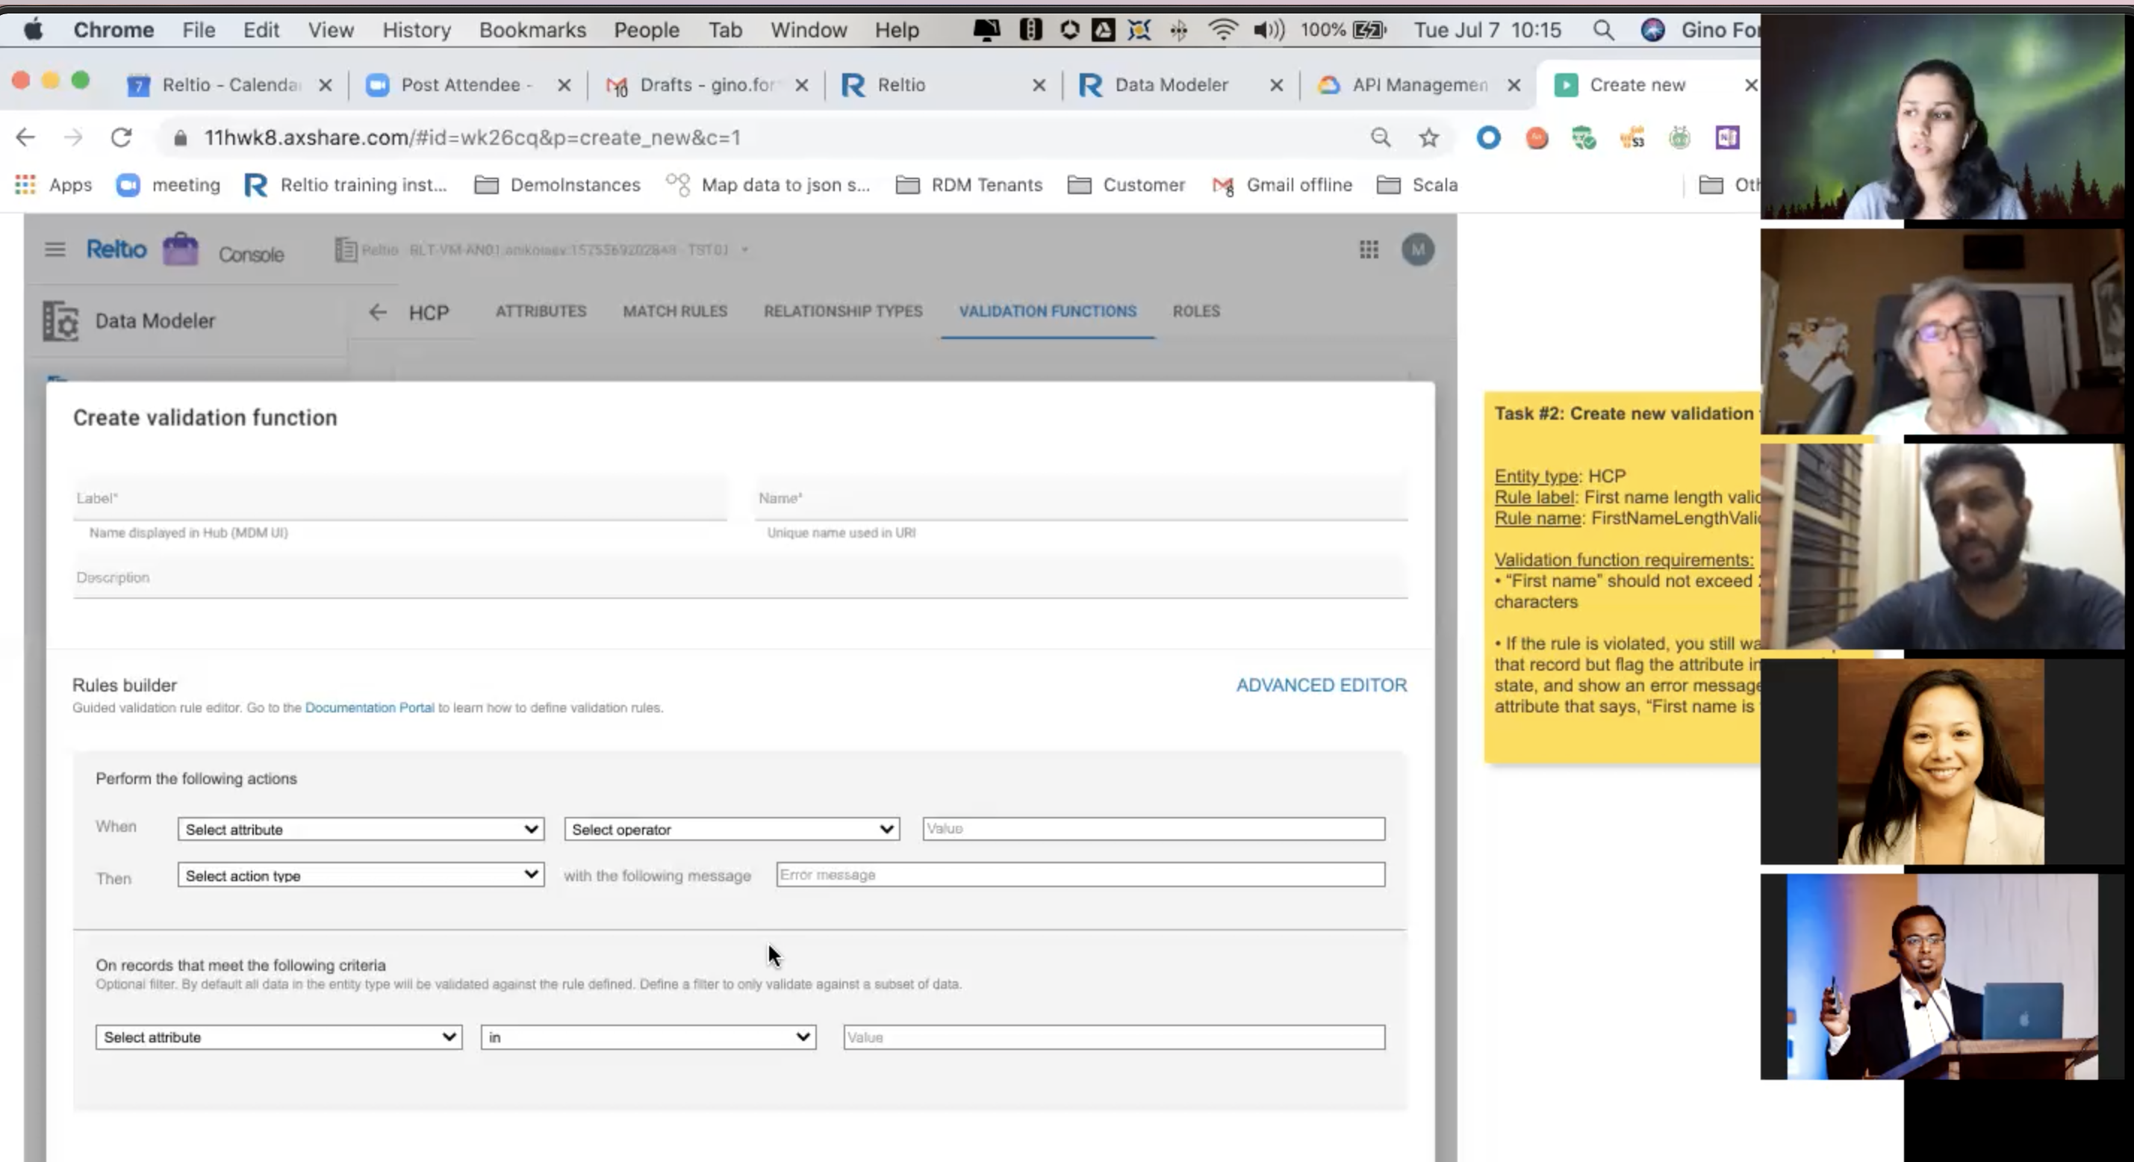Switch to the ATTRIBUTES tab
This screenshot has height=1162, width=2134.
(x=540, y=311)
